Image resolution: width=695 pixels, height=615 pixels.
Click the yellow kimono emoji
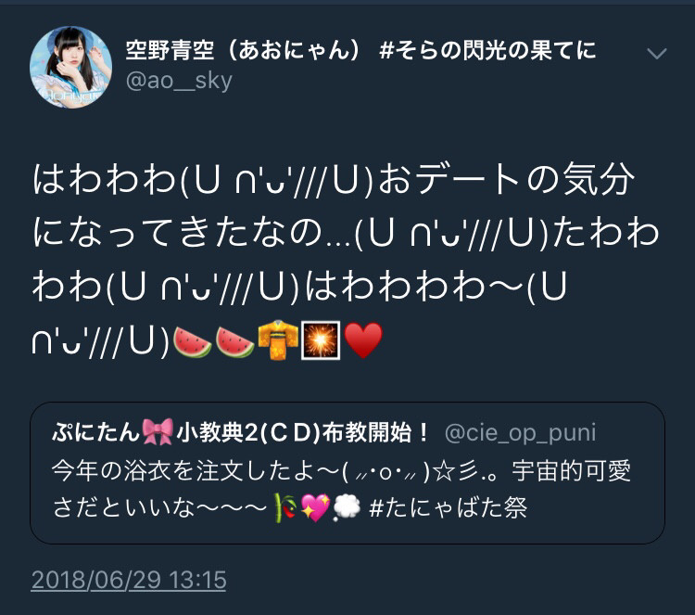click(277, 340)
